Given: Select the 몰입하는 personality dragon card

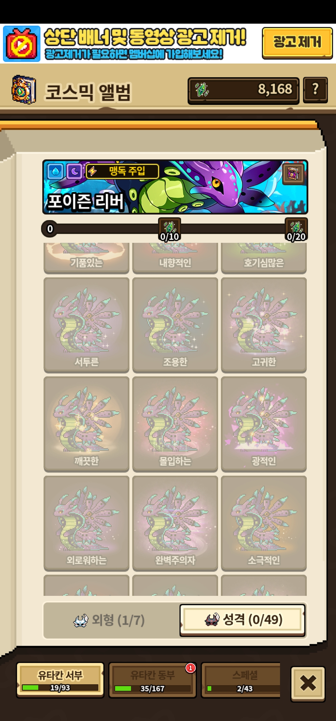Looking at the screenshot, I should [175, 424].
